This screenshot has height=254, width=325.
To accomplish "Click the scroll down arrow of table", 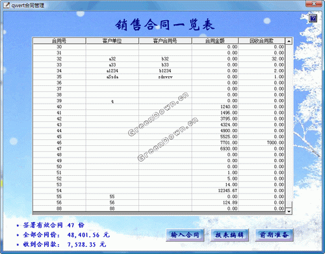I will 289,211.
